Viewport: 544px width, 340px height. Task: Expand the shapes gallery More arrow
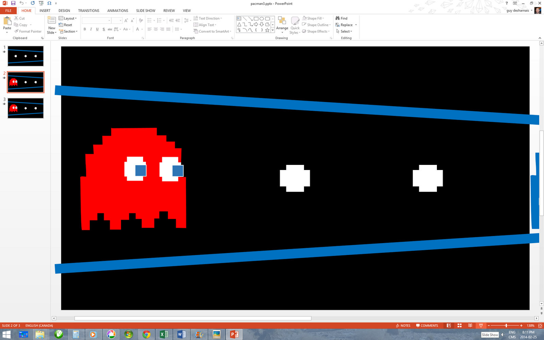click(273, 30)
